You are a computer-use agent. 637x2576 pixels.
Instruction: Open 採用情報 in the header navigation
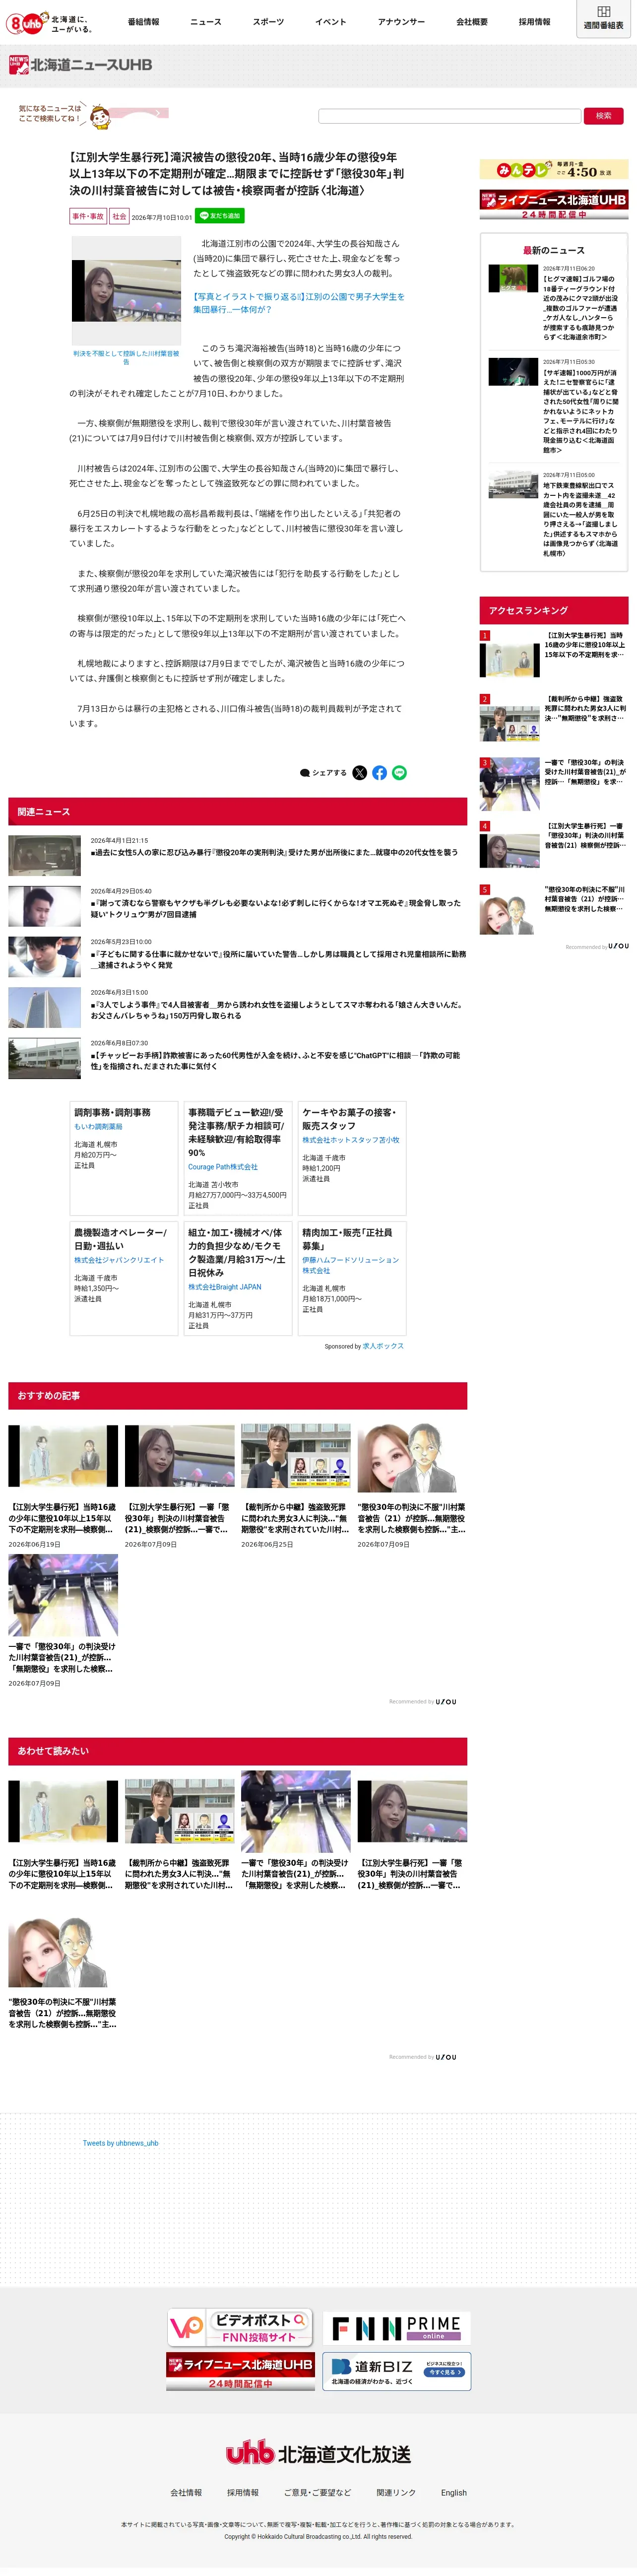click(534, 21)
